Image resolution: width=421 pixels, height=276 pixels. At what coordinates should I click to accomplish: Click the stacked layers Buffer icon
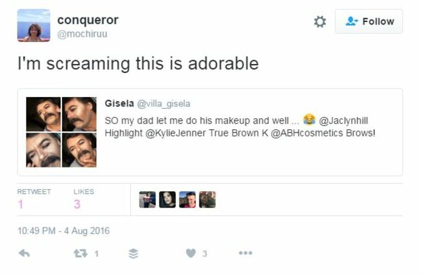click(133, 253)
